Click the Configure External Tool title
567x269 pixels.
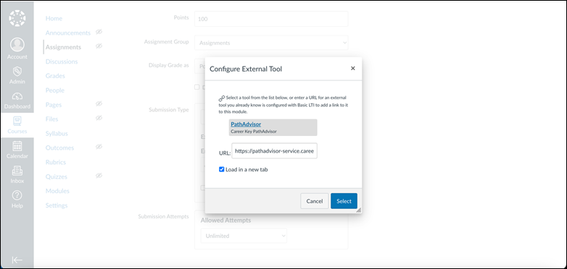tap(246, 69)
